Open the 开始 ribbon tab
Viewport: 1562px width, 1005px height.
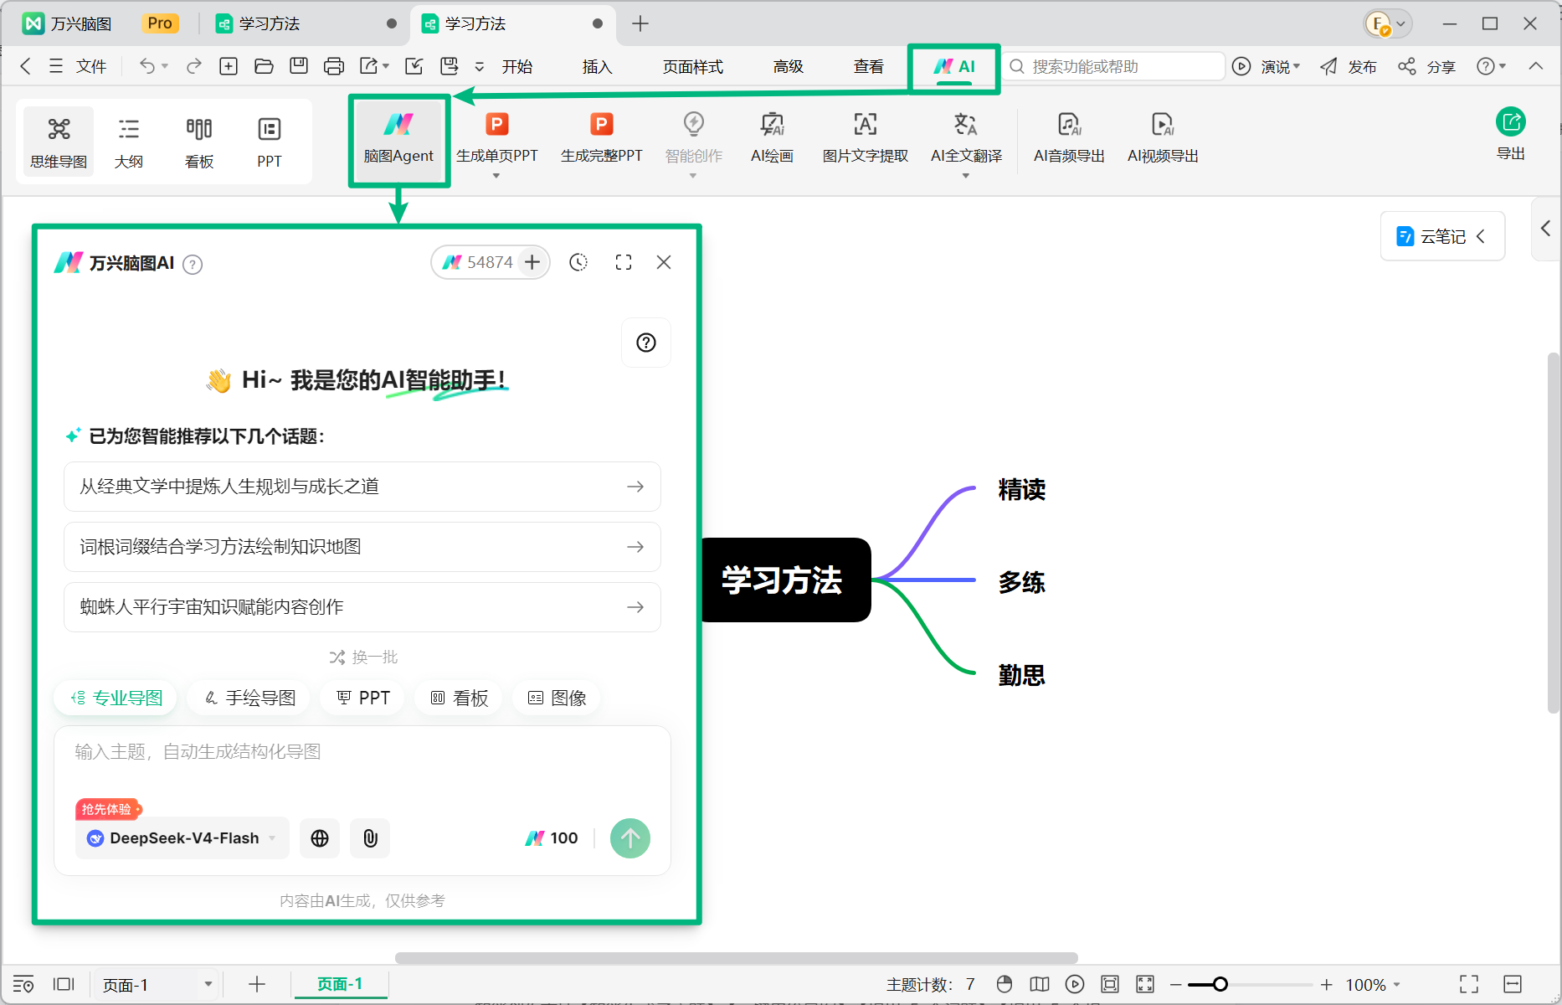point(517,66)
